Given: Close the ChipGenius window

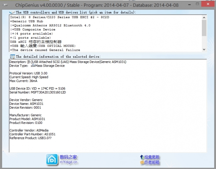Looking at the screenshot, I should click(208, 4).
